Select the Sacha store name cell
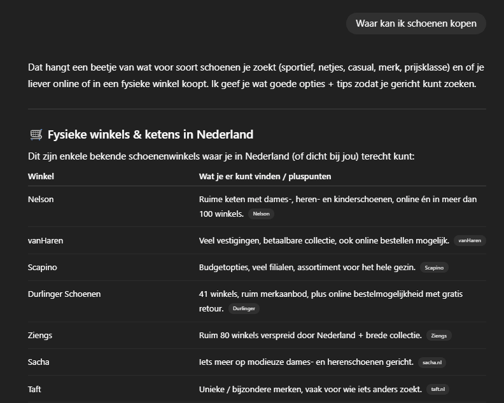Screen dimensions: 504x403 click(x=39, y=362)
